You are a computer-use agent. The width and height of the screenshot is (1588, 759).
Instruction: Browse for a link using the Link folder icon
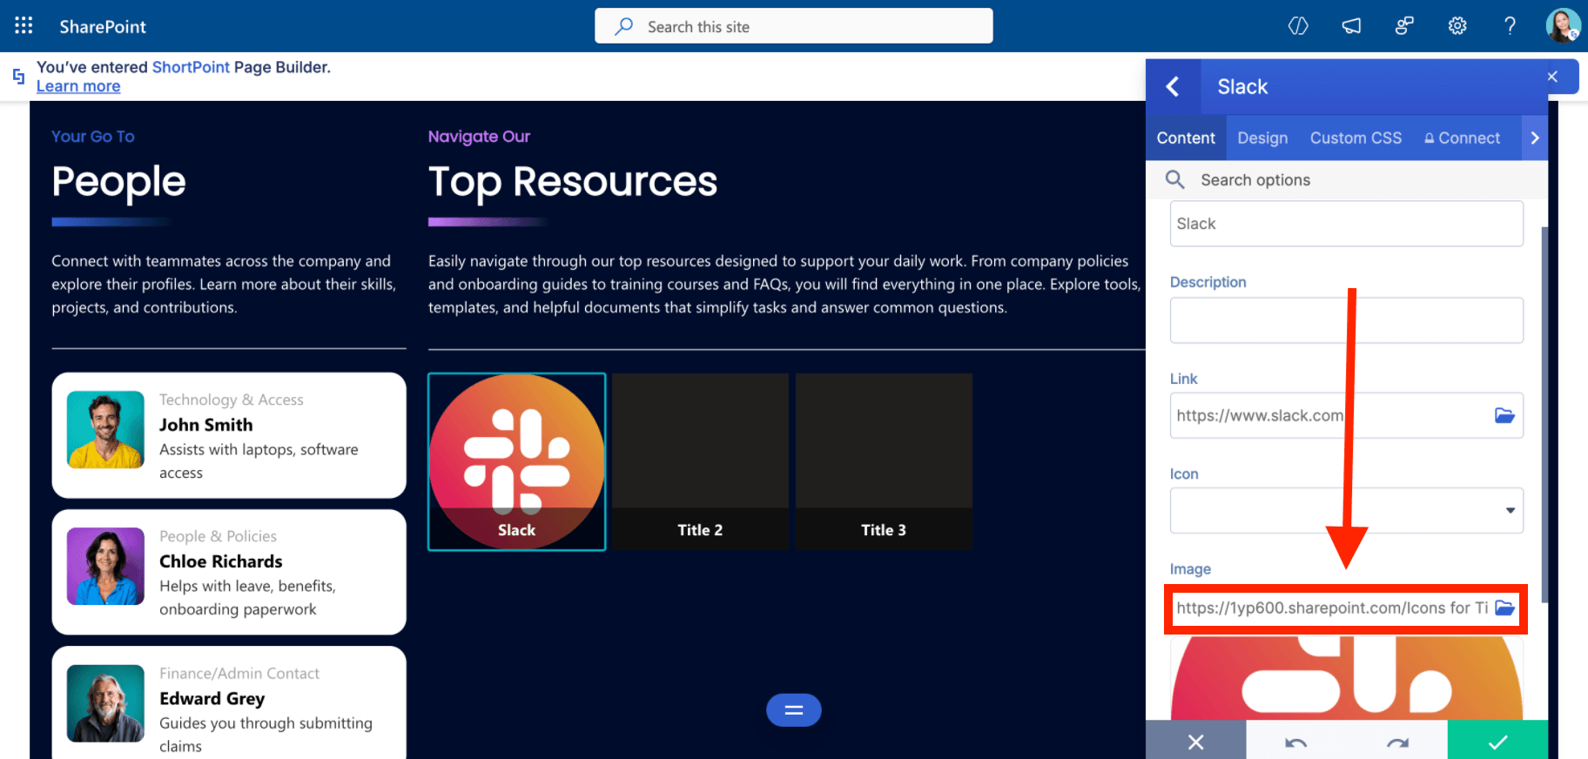tap(1504, 415)
